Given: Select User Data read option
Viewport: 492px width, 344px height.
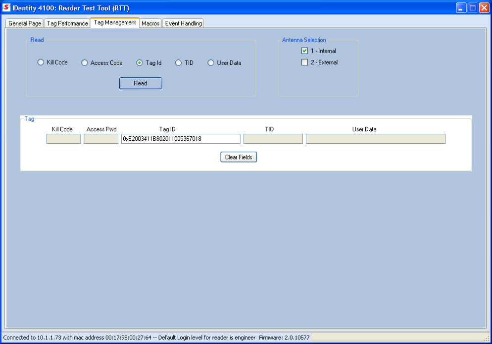Looking at the screenshot, I should point(210,63).
